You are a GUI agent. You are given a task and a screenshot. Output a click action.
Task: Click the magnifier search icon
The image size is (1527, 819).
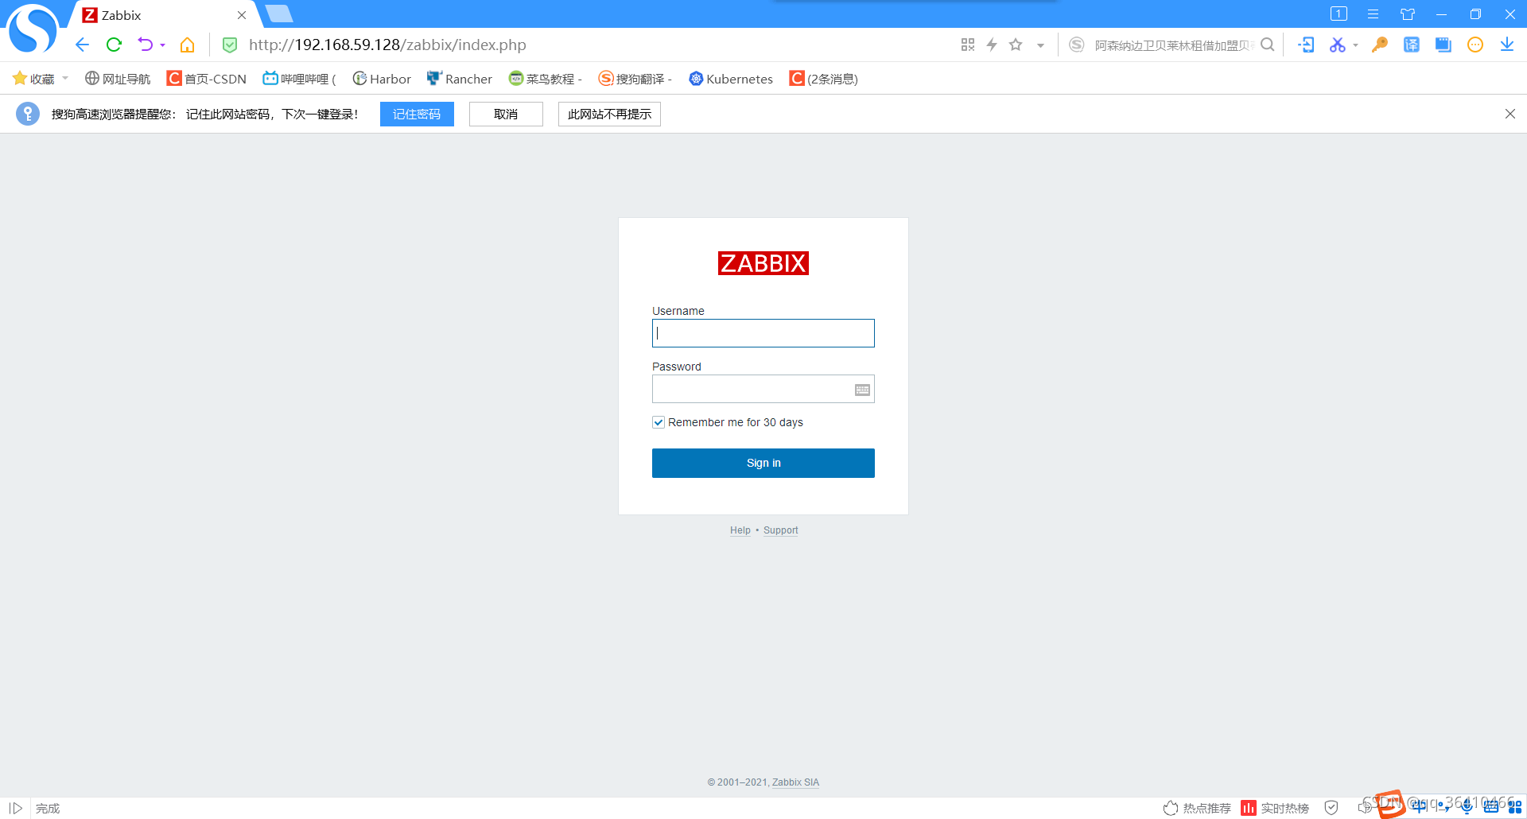pos(1268,45)
